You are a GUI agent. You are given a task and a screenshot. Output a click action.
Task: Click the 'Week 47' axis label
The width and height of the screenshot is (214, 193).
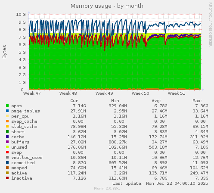32,93
